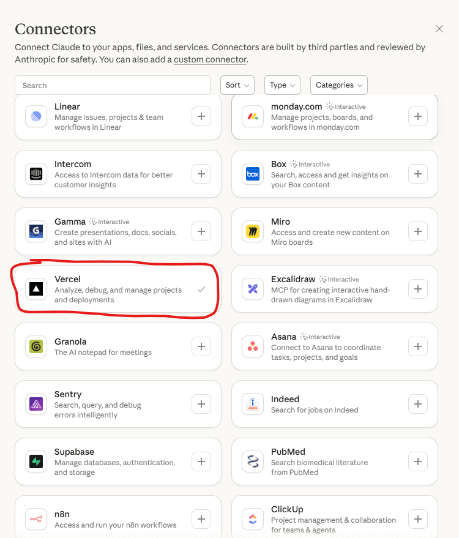Click the Gamma logo icon

pos(36,231)
